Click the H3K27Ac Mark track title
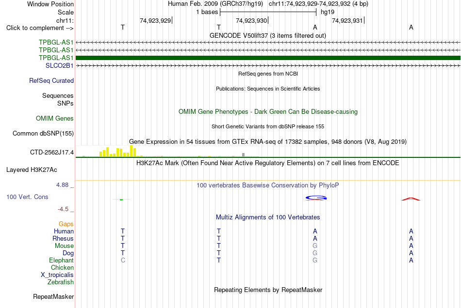The image size is (461, 308). [x=268, y=163]
